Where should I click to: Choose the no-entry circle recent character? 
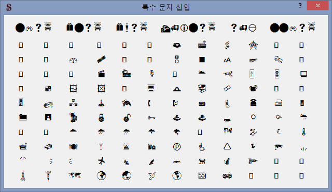click(253, 28)
